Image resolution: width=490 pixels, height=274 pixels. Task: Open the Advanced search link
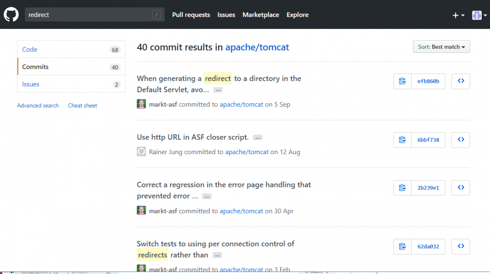[x=38, y=106]
